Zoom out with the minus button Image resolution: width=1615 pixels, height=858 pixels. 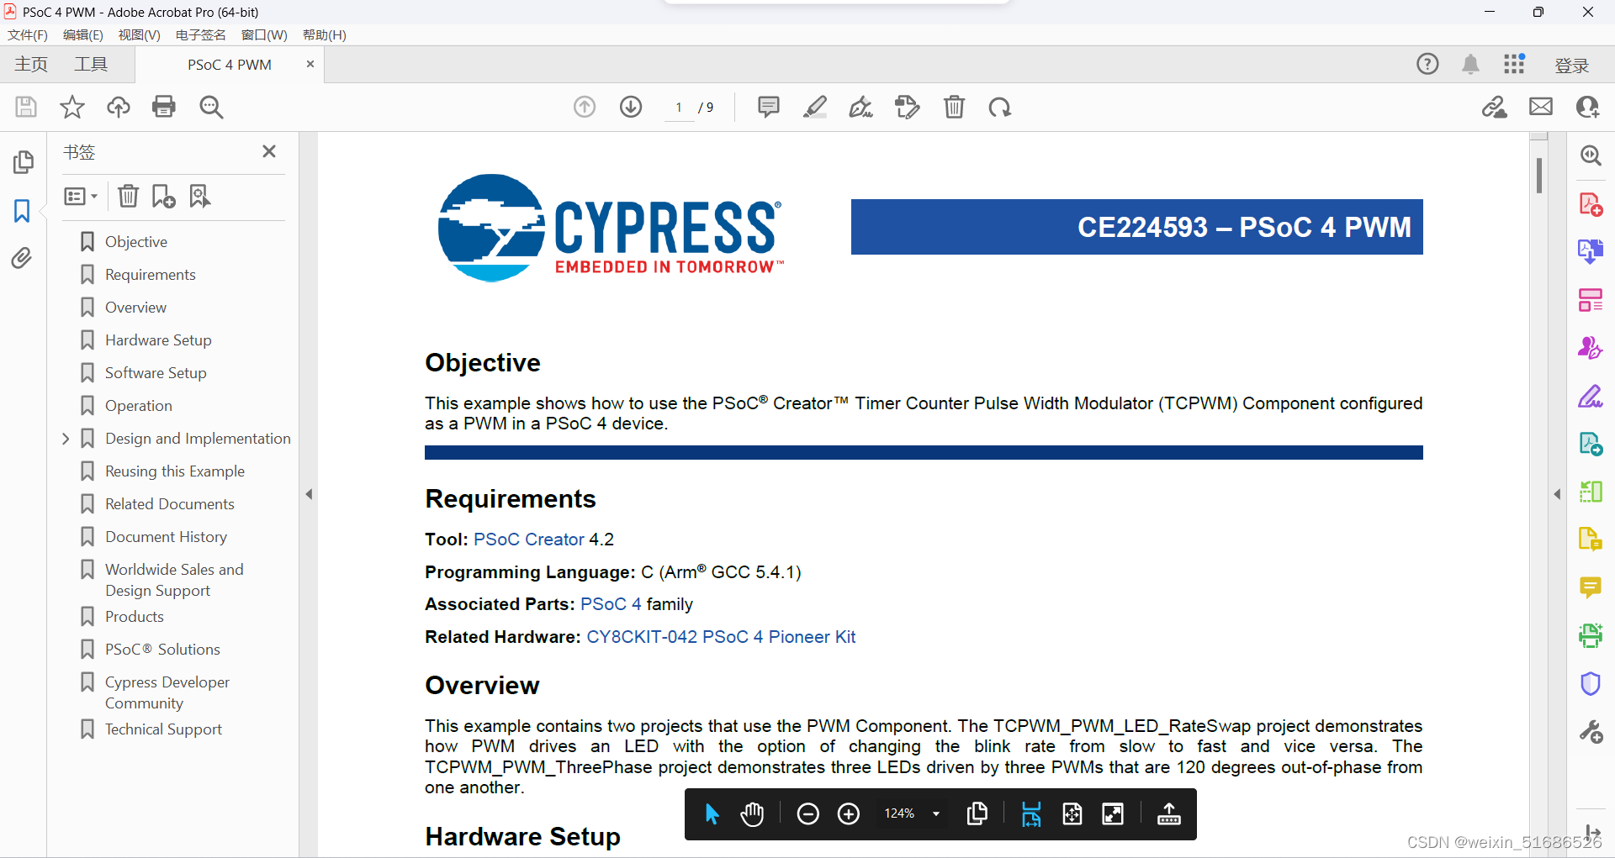click(807, 813)
